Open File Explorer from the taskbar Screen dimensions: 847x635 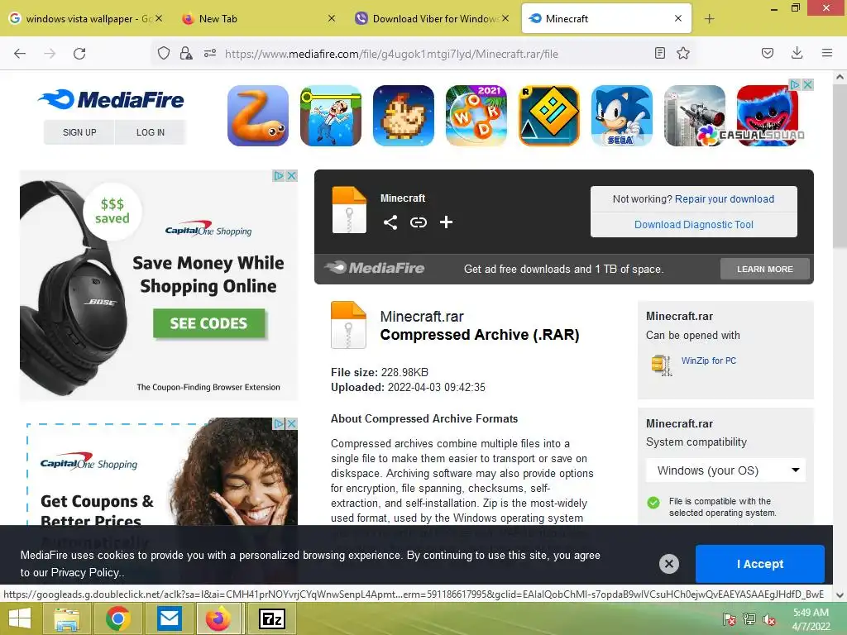[x=67, y=618]
